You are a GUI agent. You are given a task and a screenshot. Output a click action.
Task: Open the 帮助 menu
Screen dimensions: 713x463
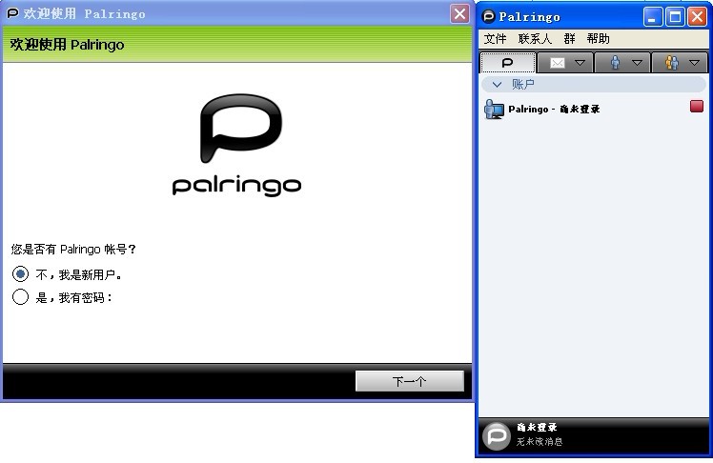coord(598,39)
